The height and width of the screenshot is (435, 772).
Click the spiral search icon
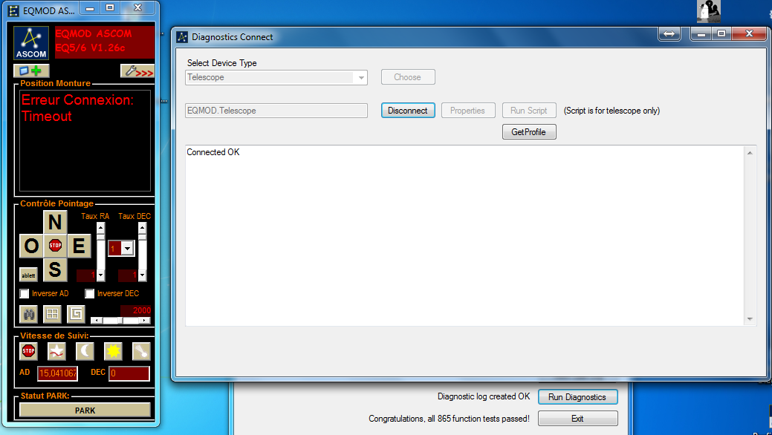(76, 314)
